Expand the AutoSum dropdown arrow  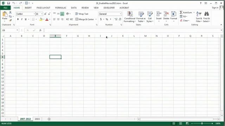pos(194,13)
